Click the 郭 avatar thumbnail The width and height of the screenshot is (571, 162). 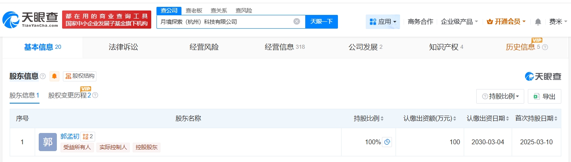48,142
